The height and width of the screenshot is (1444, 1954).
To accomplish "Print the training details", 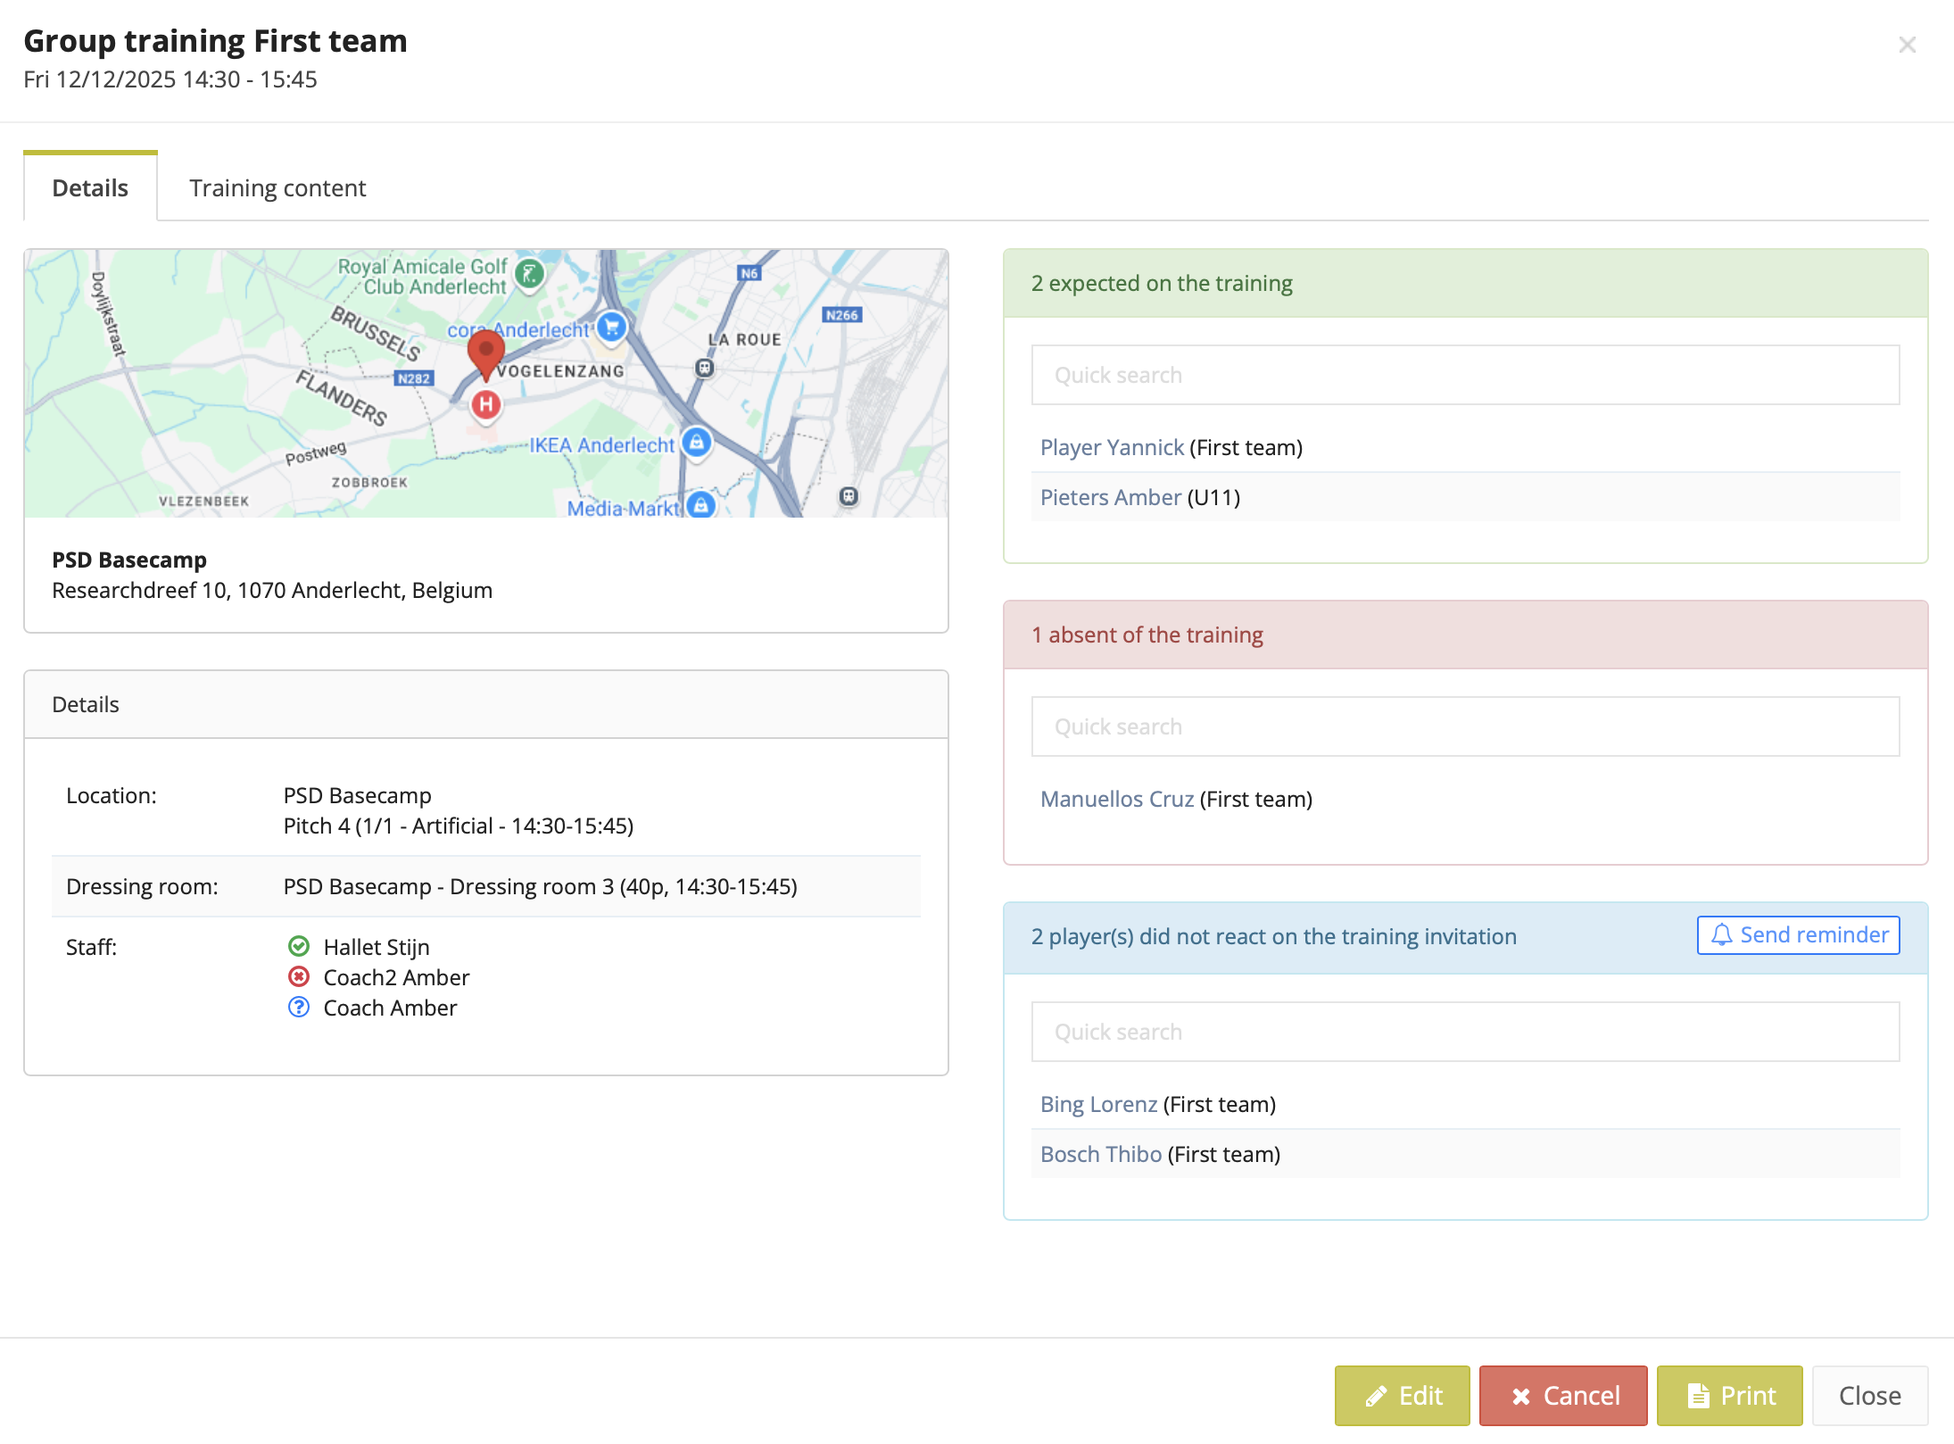I will (x=1729, y=1395).
